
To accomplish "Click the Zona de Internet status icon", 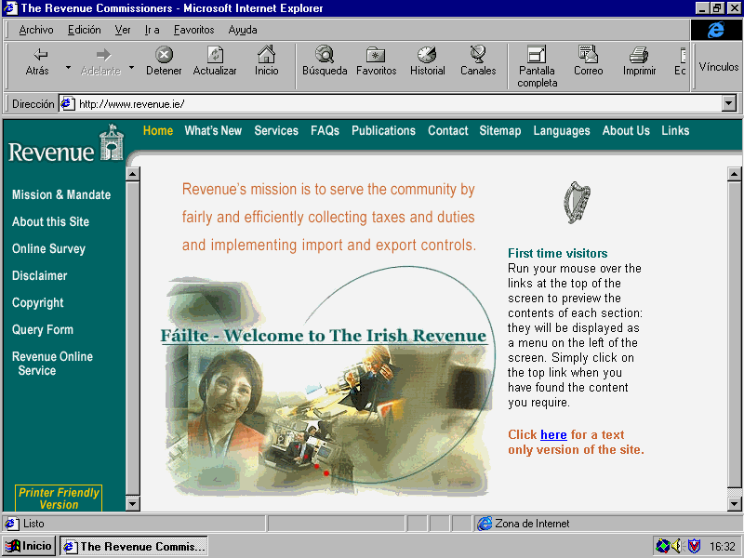I will [485, 524].
